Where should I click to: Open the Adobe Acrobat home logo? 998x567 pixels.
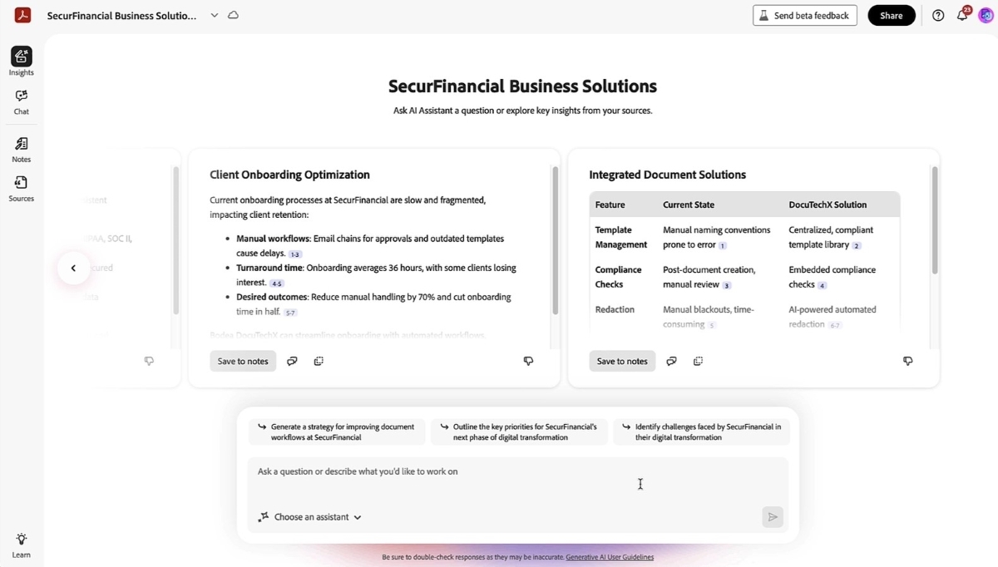click(x=22, y=15)
